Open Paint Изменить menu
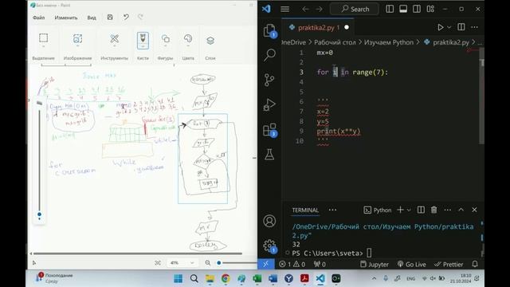Viewport: 510px width, 287px height. (66, 18)
